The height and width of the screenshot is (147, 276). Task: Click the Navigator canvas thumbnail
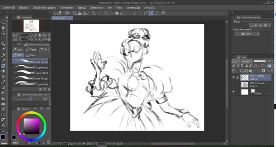point(31,26)
